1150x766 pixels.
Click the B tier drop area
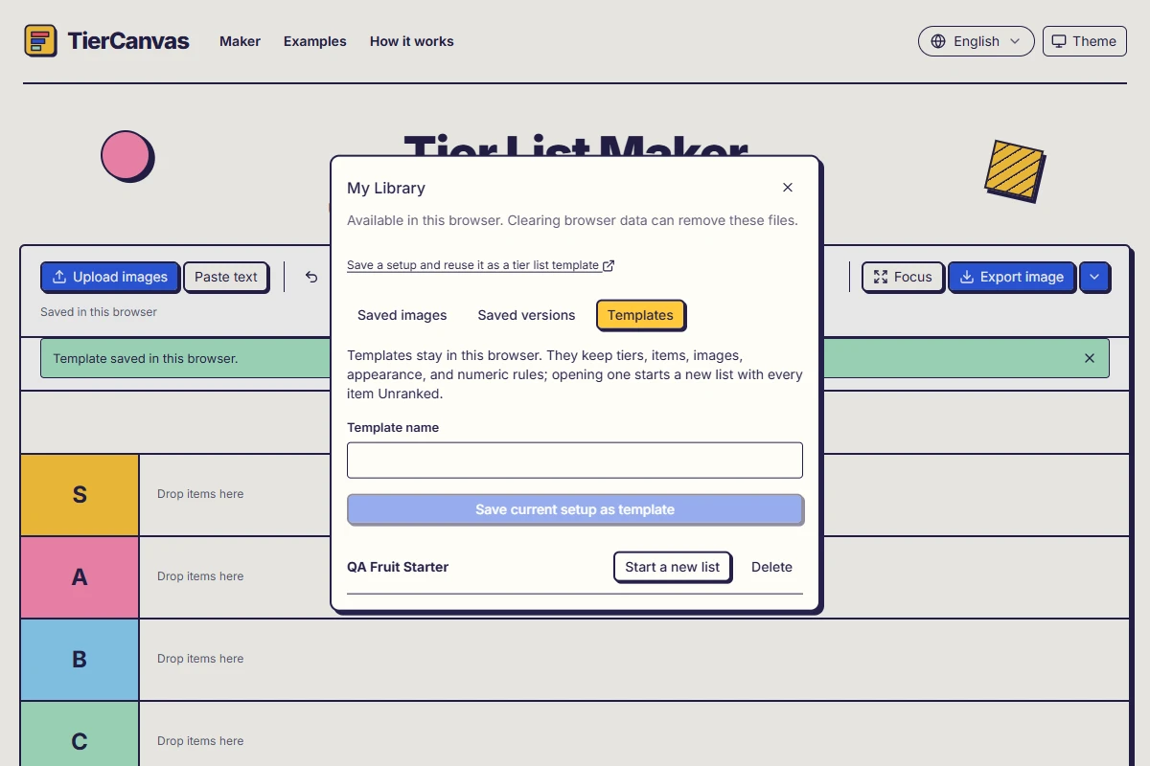634,660
